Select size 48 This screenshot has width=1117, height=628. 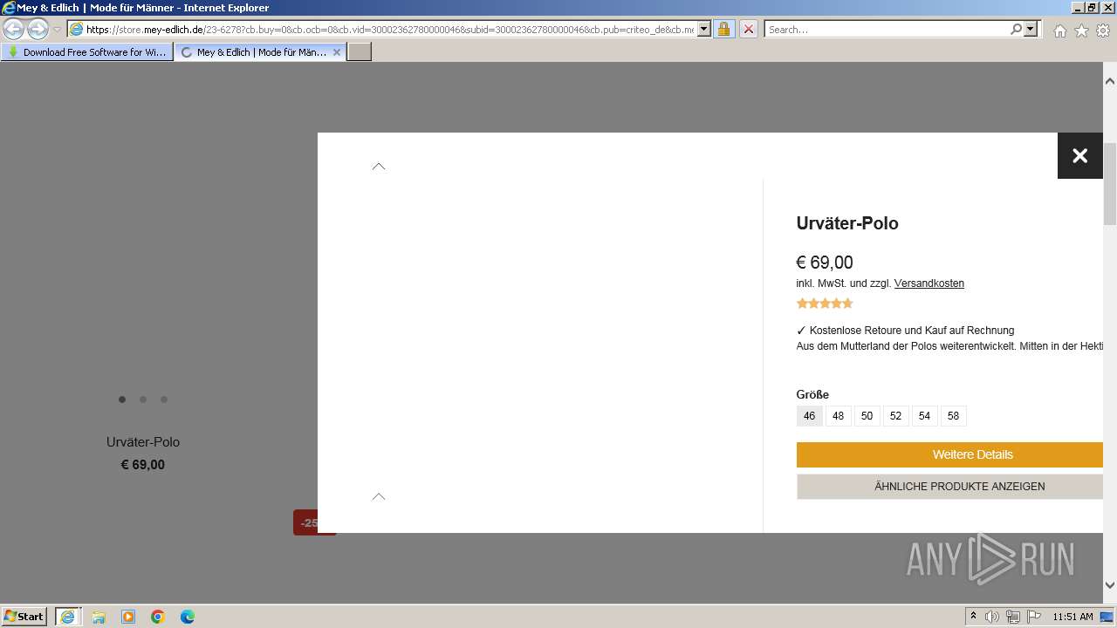tap(838, 416)
